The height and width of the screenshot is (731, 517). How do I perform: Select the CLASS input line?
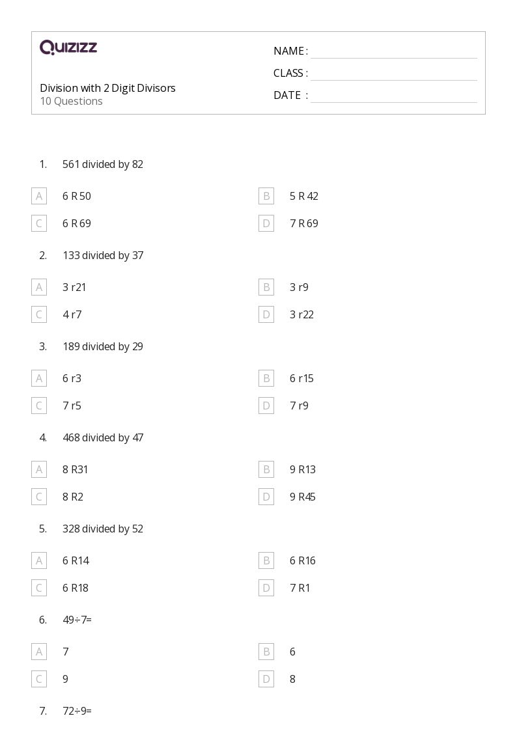(394, 74)
